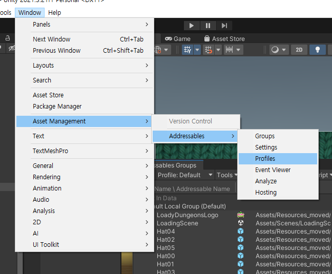The height and width of the screenshot is (274, 332).
Task: Choose Previous Window menu item
Action: click(x=85, y=51)
